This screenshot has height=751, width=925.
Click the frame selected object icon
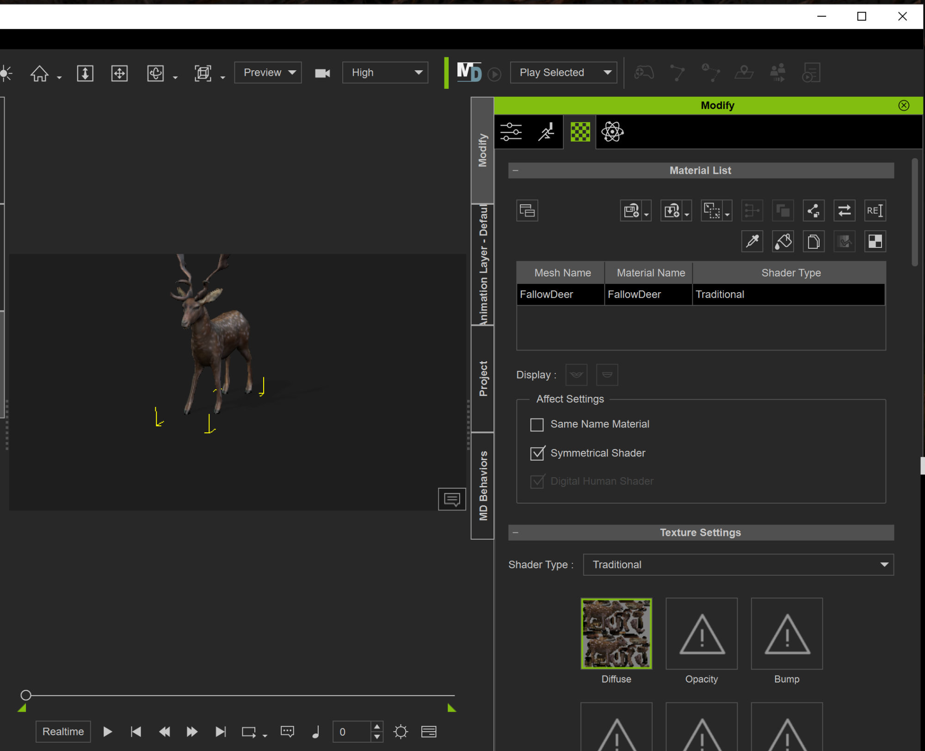click(x=203, y=73)
